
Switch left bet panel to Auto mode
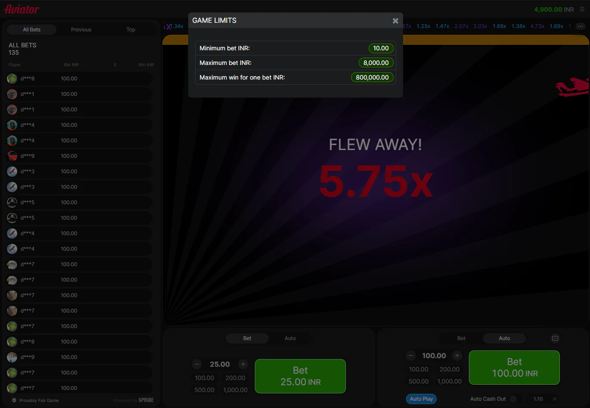tap(290, 338)
